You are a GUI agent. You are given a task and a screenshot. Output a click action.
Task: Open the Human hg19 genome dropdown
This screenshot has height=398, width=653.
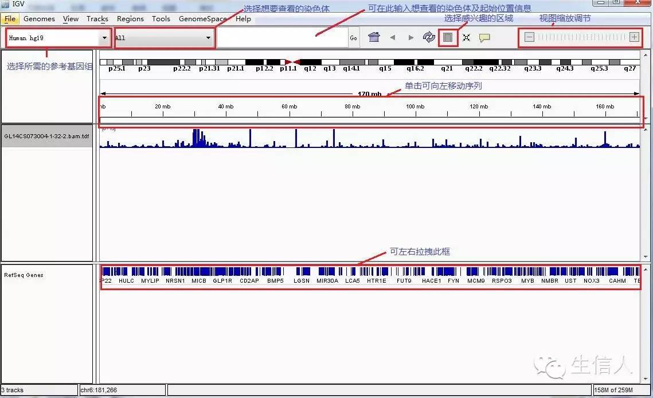pos(58,38)
